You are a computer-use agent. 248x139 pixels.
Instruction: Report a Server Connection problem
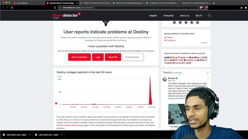pos(79,57)
